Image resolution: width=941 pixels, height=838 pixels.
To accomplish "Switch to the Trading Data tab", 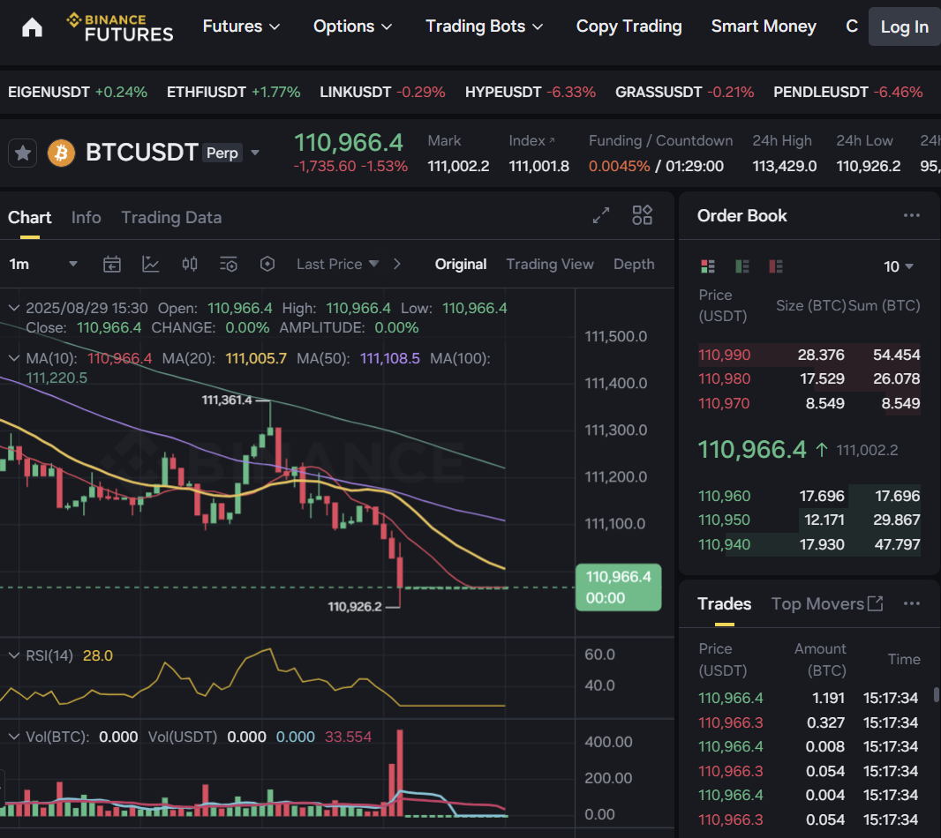I will click(x=171, y=217).
